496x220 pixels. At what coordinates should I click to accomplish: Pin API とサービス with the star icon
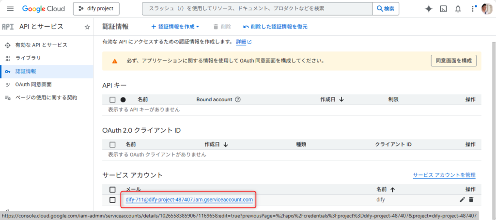(x=87, y=27)
